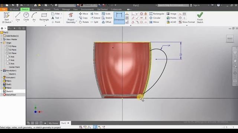Click the Search Help & Commands field

(x=173, y=5)
